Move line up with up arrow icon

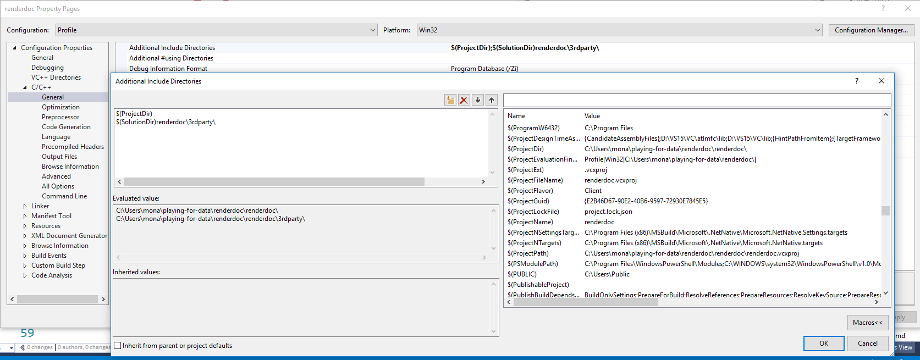pyautogui.click(x=492, y=100)
